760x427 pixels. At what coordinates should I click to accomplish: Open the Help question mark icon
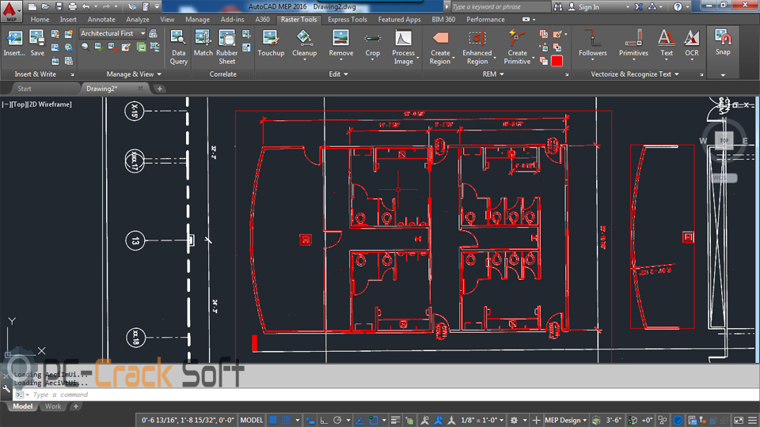pyautogui.click(x=678, y=7)
